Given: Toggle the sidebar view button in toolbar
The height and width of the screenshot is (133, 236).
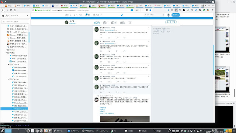Looking at the screenshot, I should coord(176,10).
